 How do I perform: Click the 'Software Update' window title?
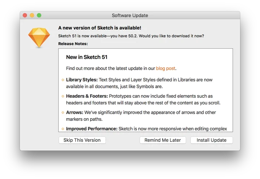[x=130, y=15]
